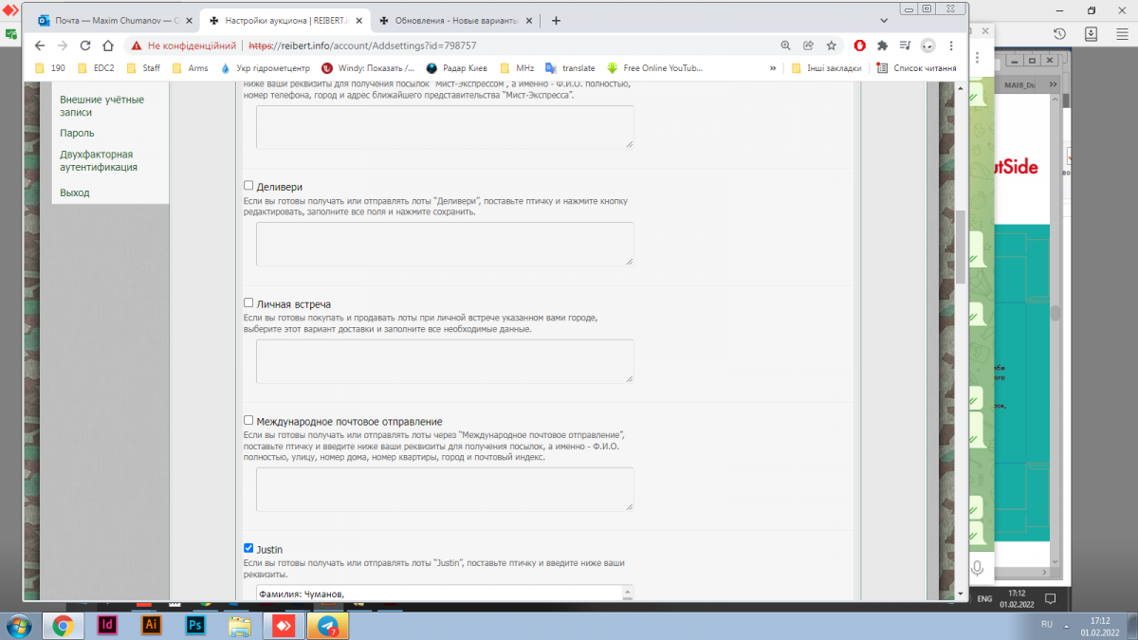
Task: Check 'Международное почтовое отправление' option
Action: pos(248,420)
